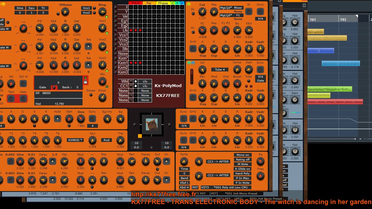Toggle the Text button
This screenshot has height=209, width=372.
(11, 99)
